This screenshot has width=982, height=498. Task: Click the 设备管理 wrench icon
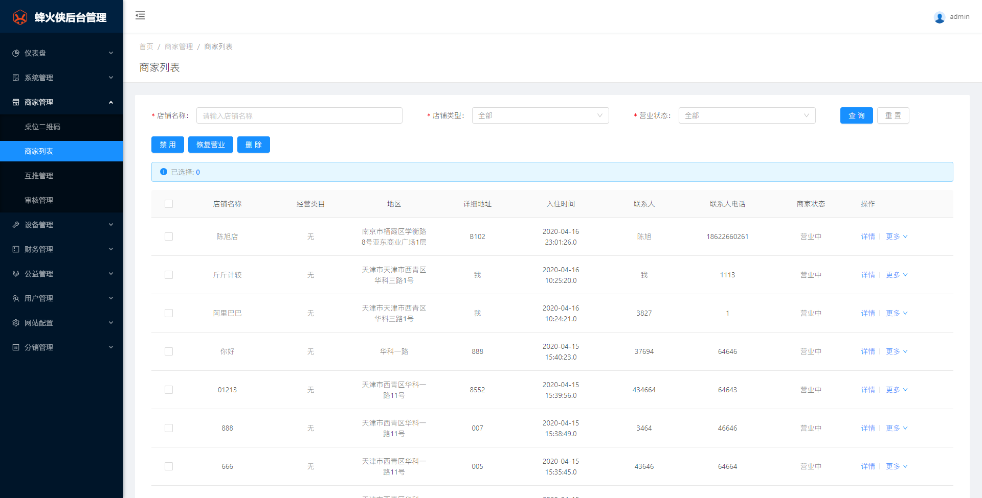click(x=16, y=225)
